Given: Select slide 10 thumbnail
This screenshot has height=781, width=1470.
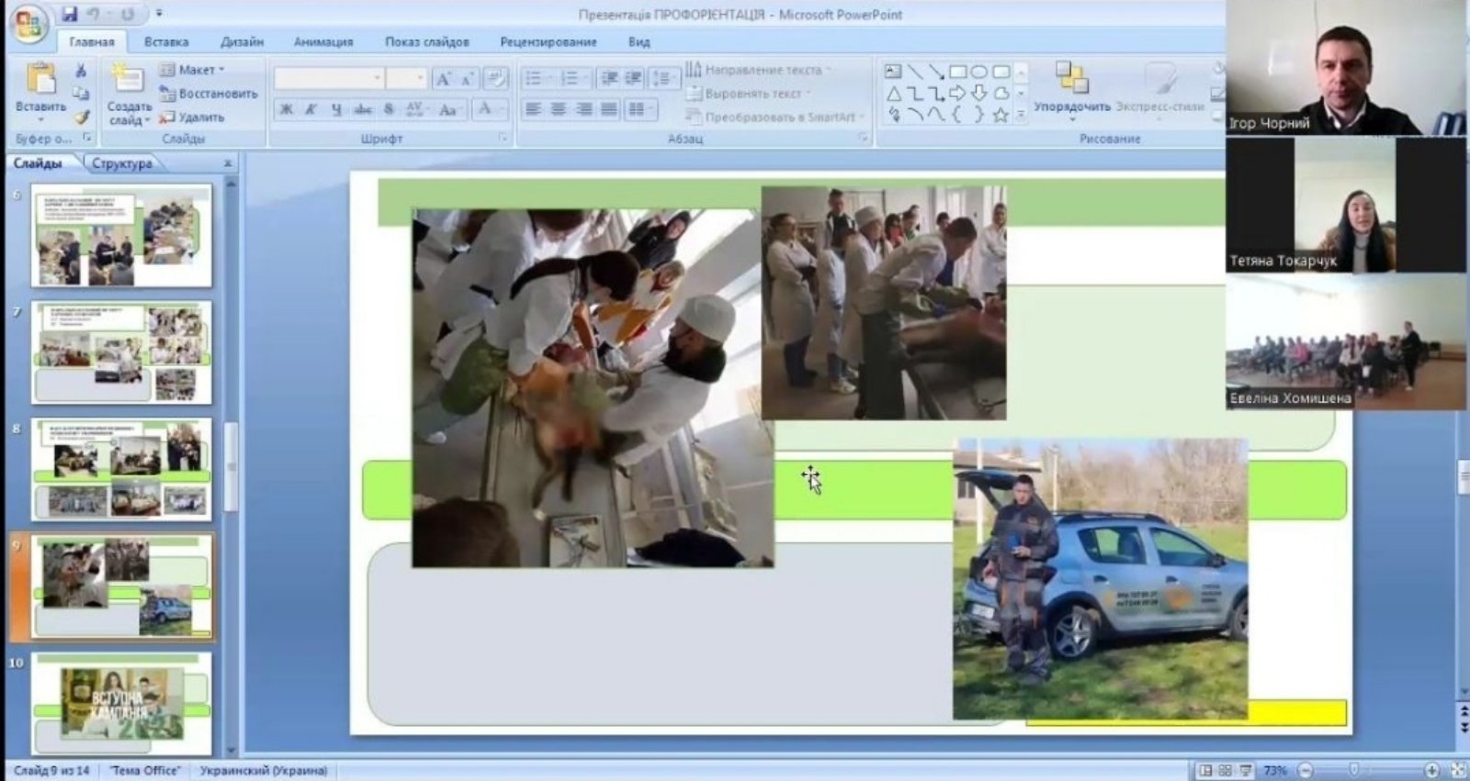Looking at the screenshot, I should click(121, 703).
